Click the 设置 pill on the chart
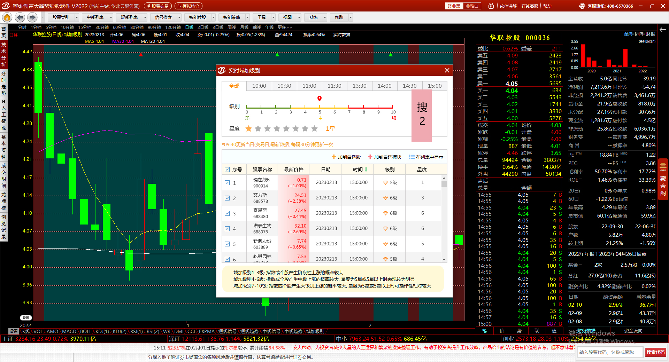The height and width of the screenshot is (362, 669). click(26, 318)
